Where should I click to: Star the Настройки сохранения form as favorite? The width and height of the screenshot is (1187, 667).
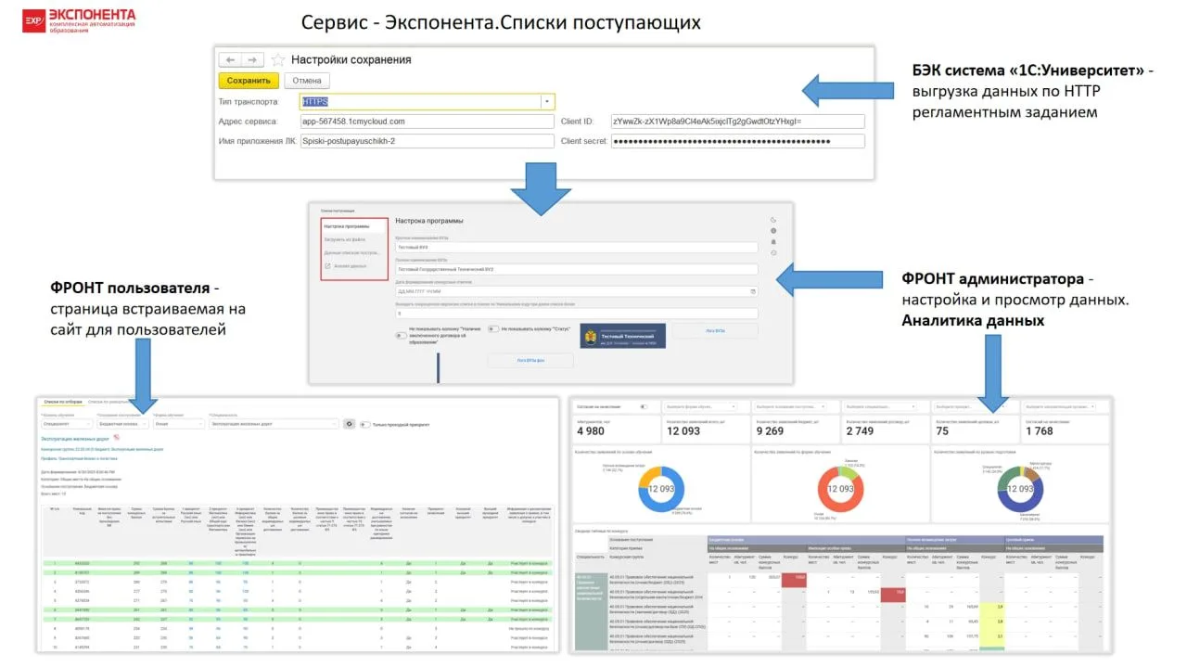277,59
